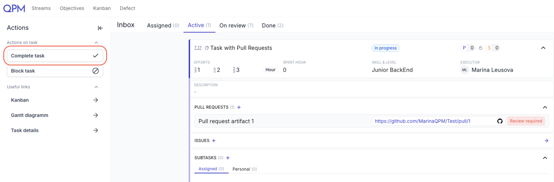This screenshot has width=554, height=182.
Task: Click the Block task button
Action: [55, 71]
